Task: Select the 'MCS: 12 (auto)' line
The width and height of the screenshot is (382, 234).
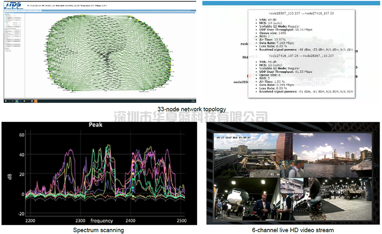Action: (x=270, y=65)
